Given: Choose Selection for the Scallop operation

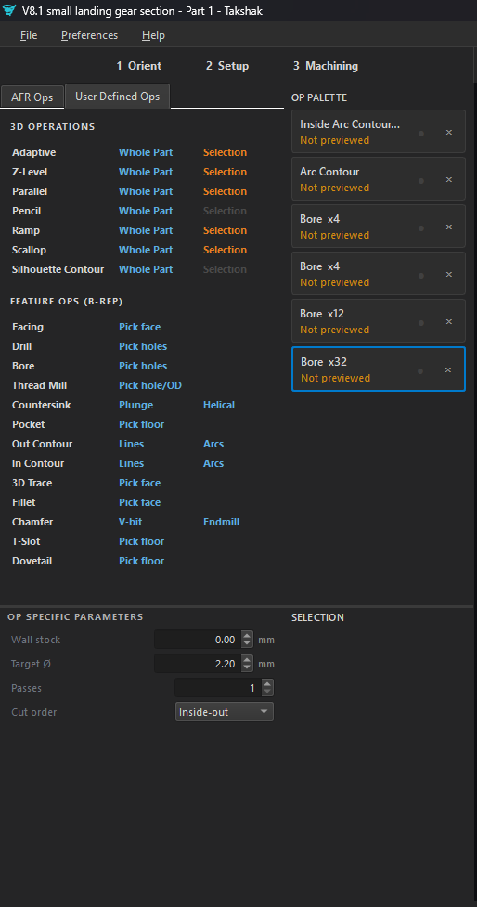Looking at the screenshot, I should point(225,250).
